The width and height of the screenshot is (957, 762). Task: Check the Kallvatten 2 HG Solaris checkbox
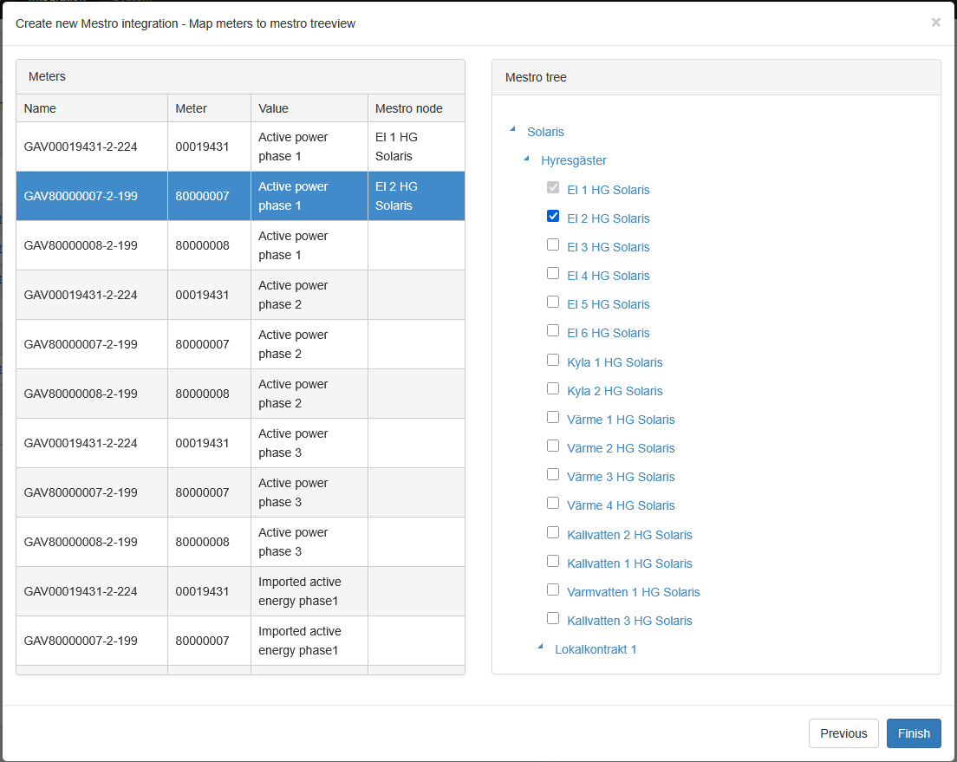[553, 533]
